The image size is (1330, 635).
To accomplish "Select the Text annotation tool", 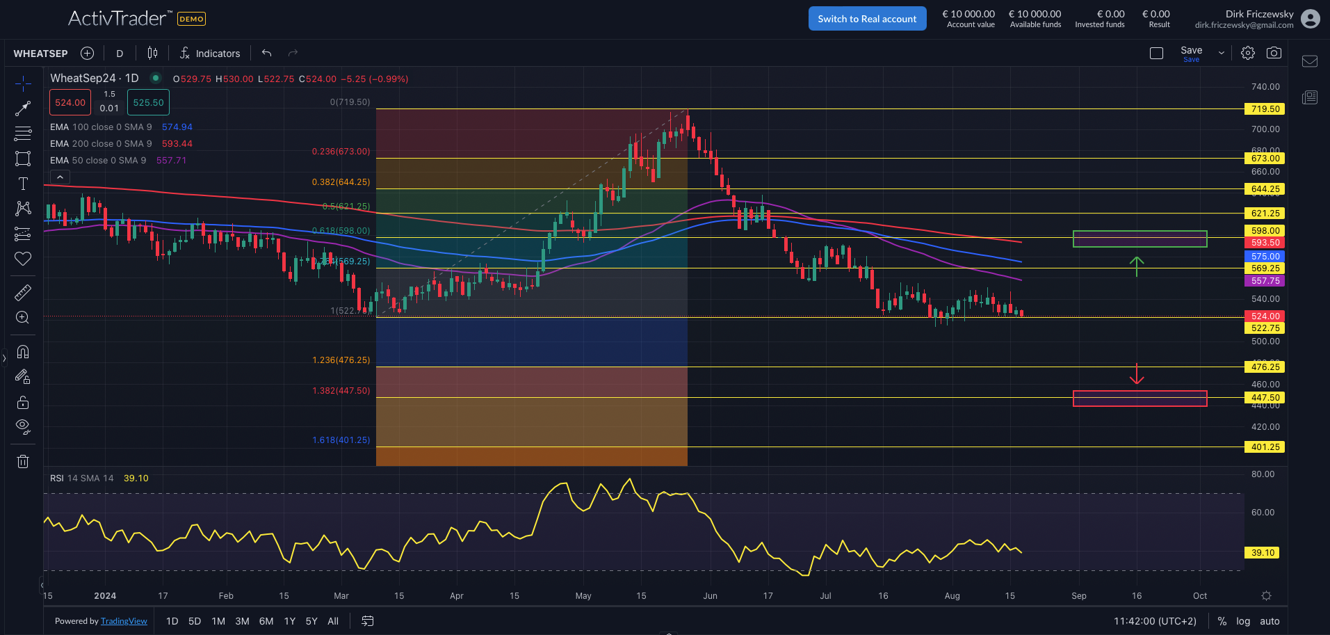I will click(x=23, y=183).
